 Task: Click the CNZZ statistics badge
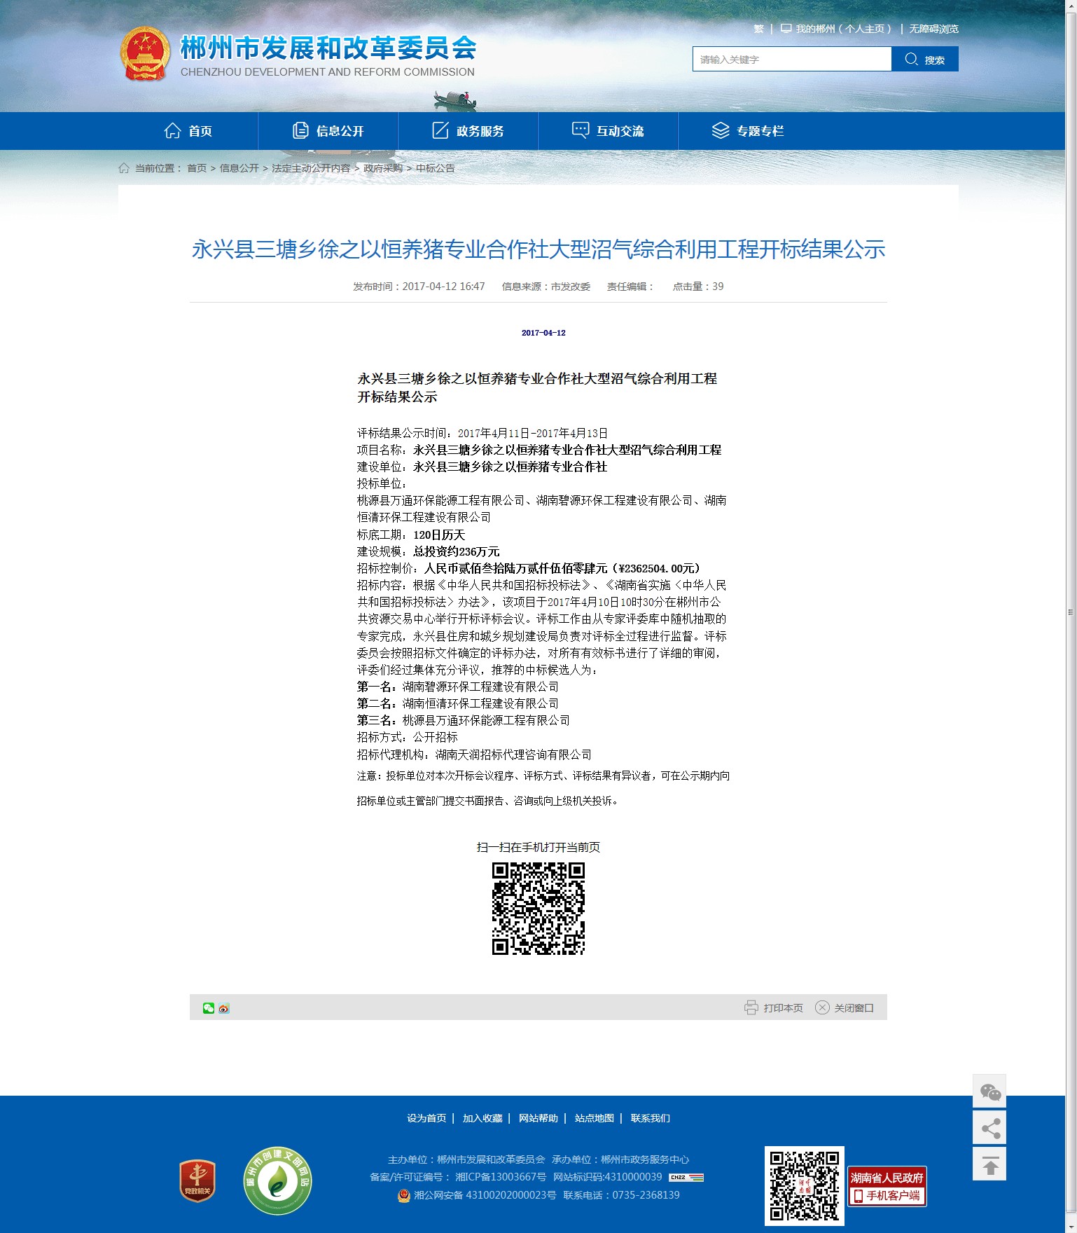click(686, 1178)
